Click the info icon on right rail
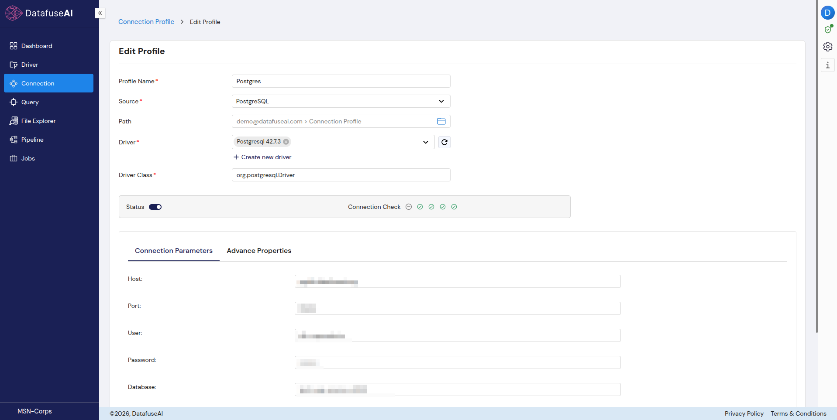 828,65
